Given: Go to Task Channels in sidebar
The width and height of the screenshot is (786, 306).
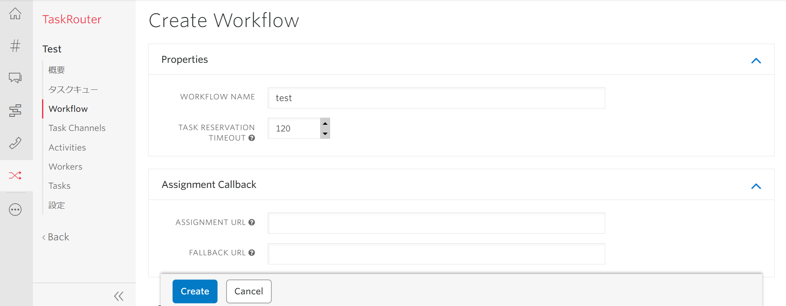Looking at the screenshot, I should point(77,128).
